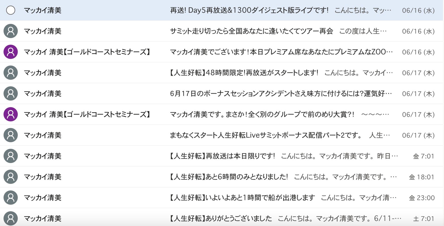Click the avatar next to the 6月17日のボーナスセッション email
The height and width of the screenshot is (226, 444).
(11, 94)
